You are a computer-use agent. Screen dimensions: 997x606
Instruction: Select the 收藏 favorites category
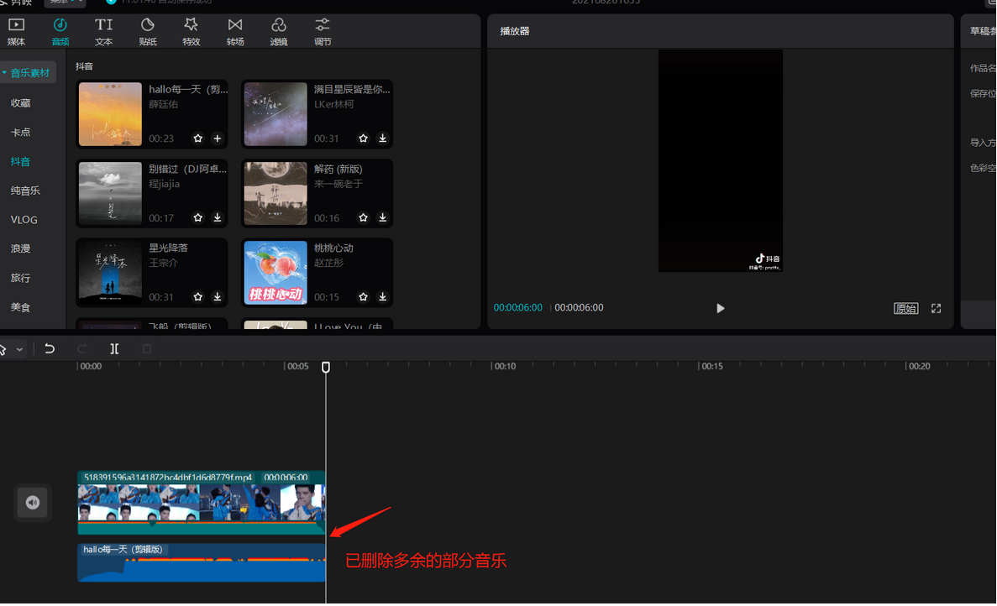point(20,103)
